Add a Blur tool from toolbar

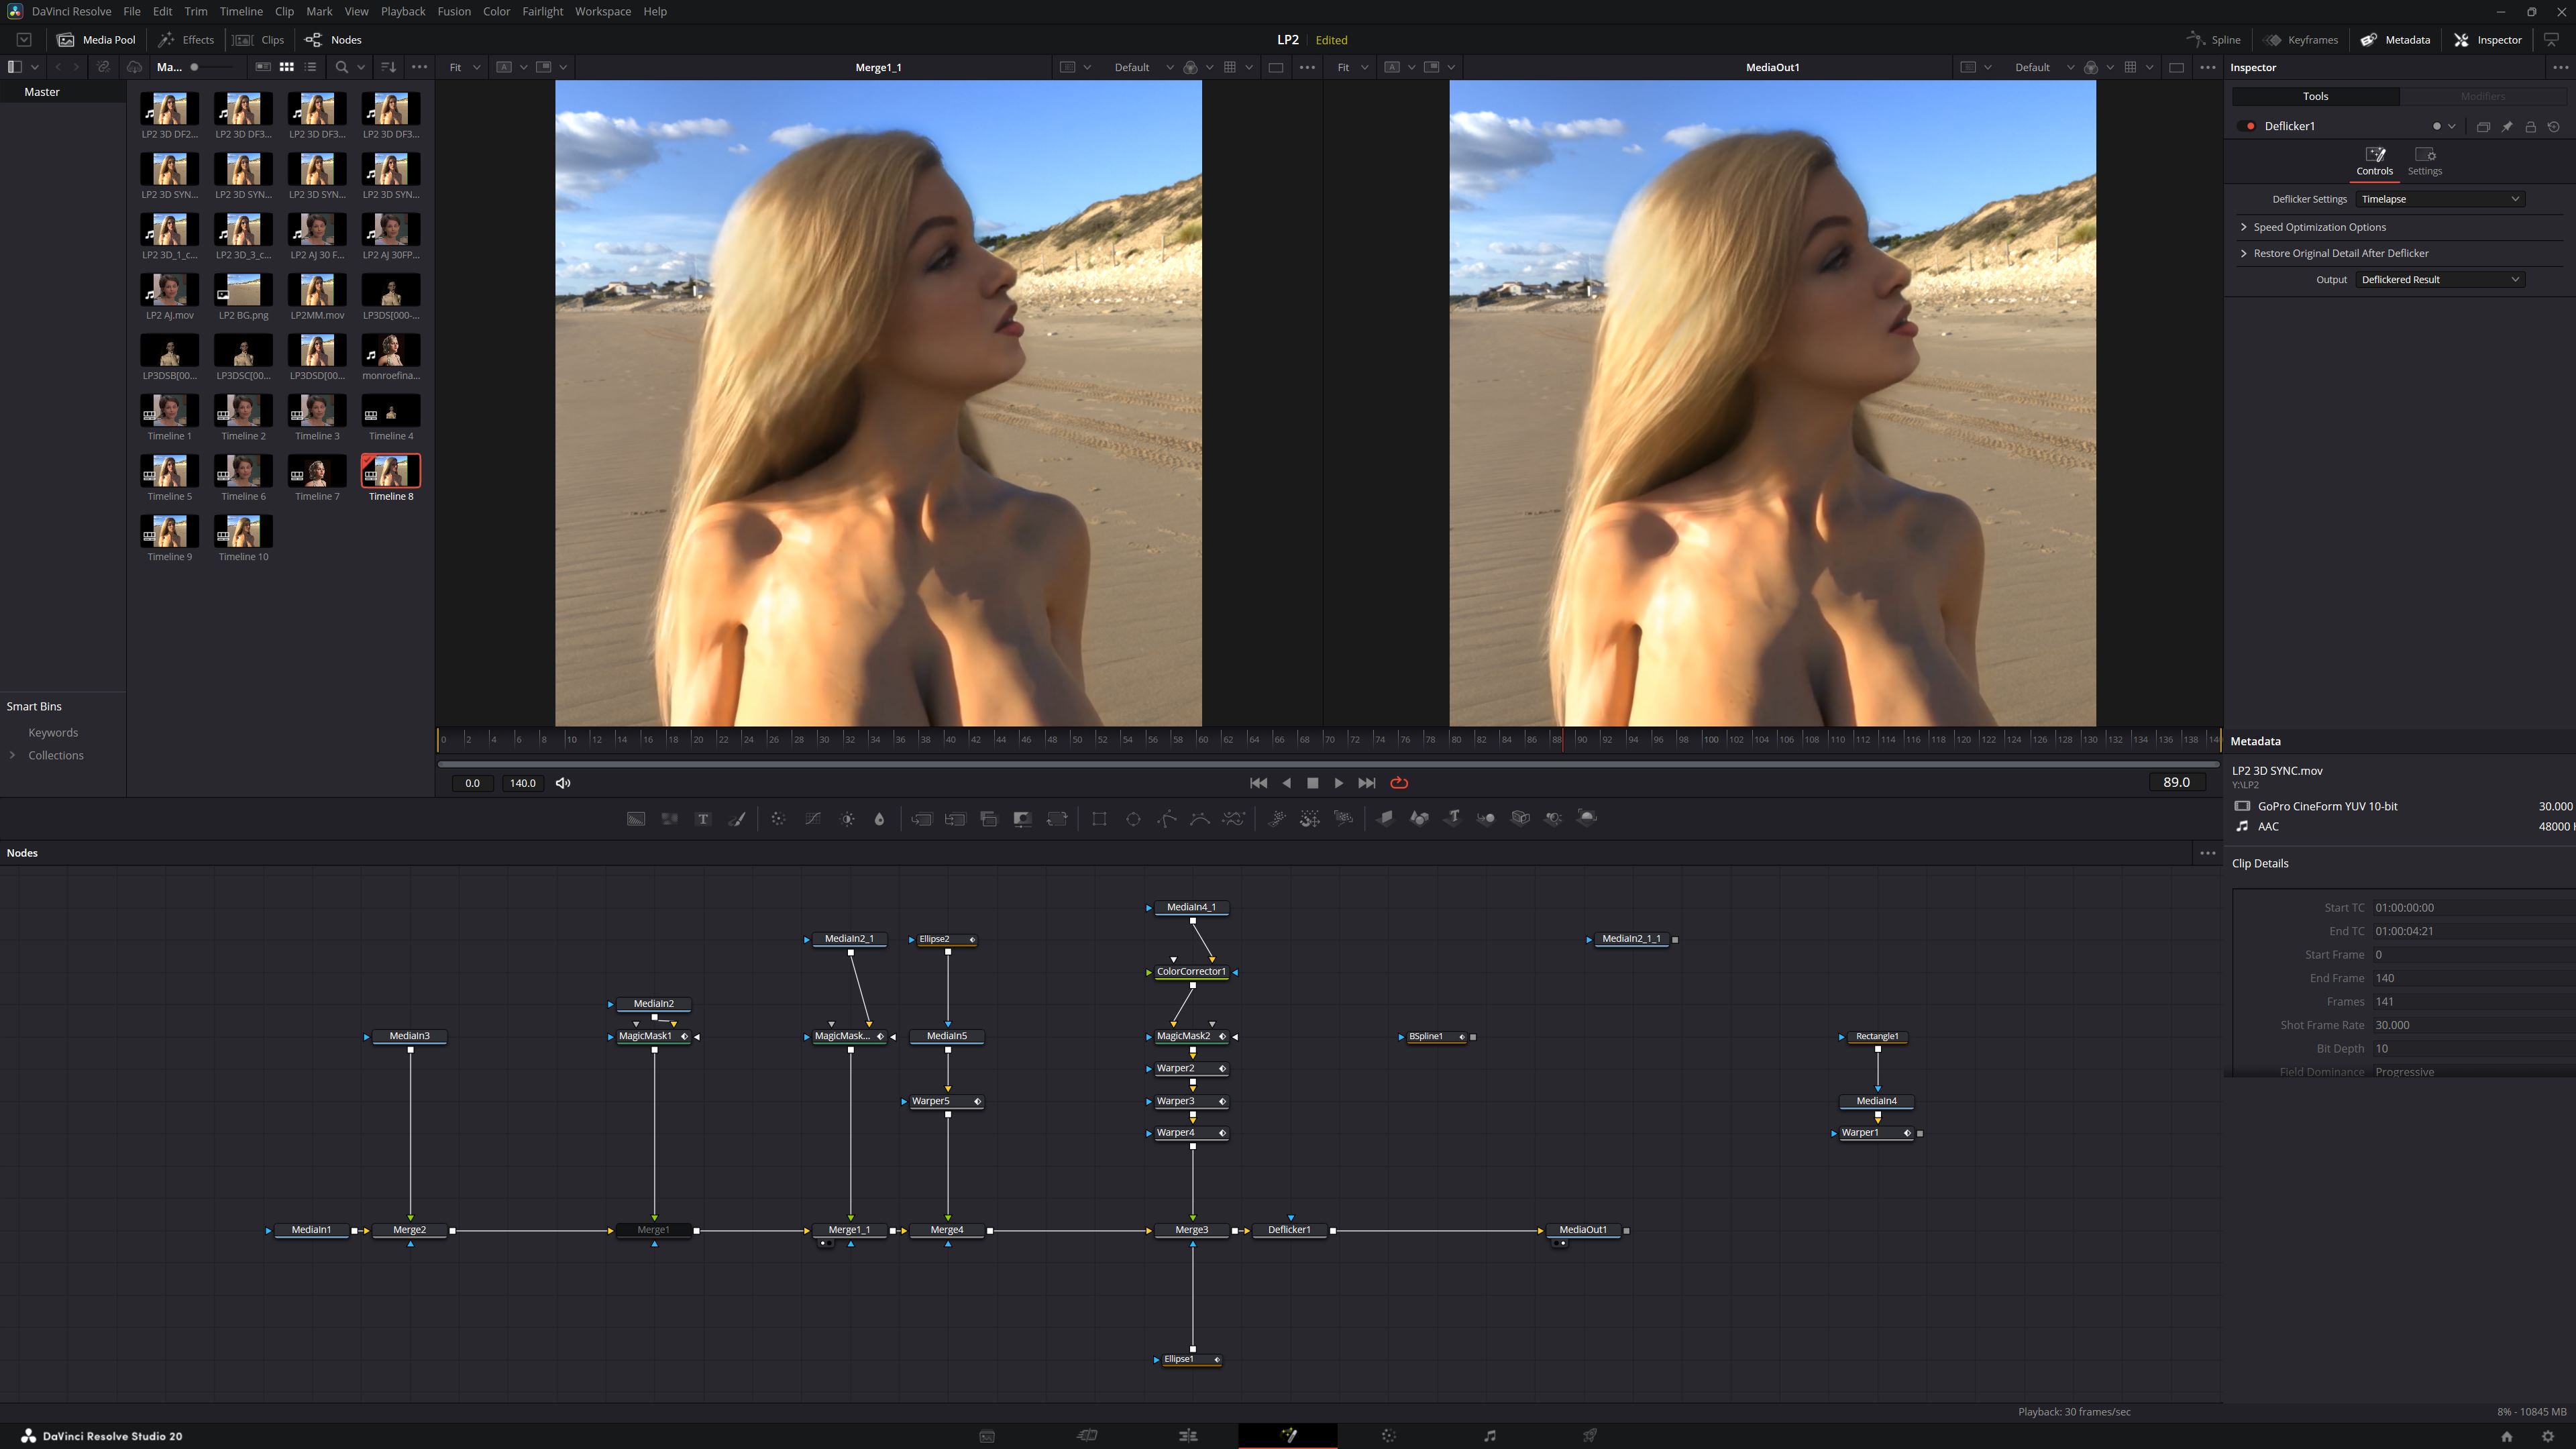(x=879, y=819)
